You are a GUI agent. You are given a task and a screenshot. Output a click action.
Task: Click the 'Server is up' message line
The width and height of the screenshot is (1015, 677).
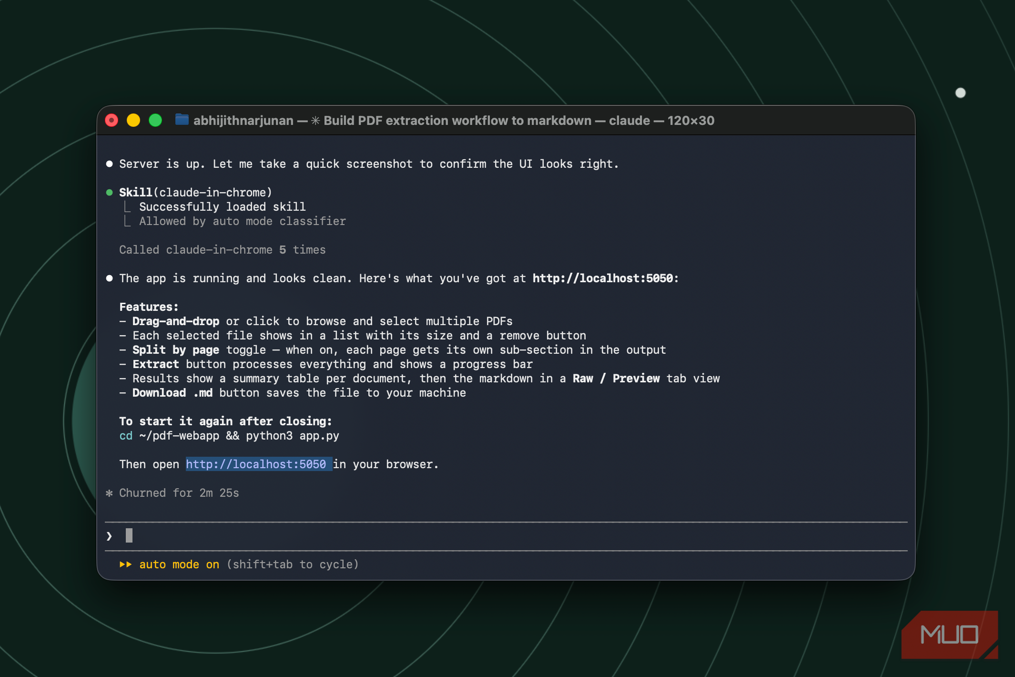coord(369,164)
